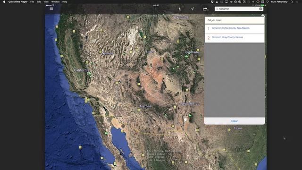The width and height of the screenshot is (302, 170).
Task: Open the Edit menu
Action: click(39, 2)
